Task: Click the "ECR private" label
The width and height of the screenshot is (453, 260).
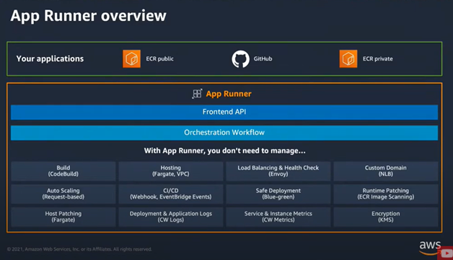Action: (x=377, y=58)
